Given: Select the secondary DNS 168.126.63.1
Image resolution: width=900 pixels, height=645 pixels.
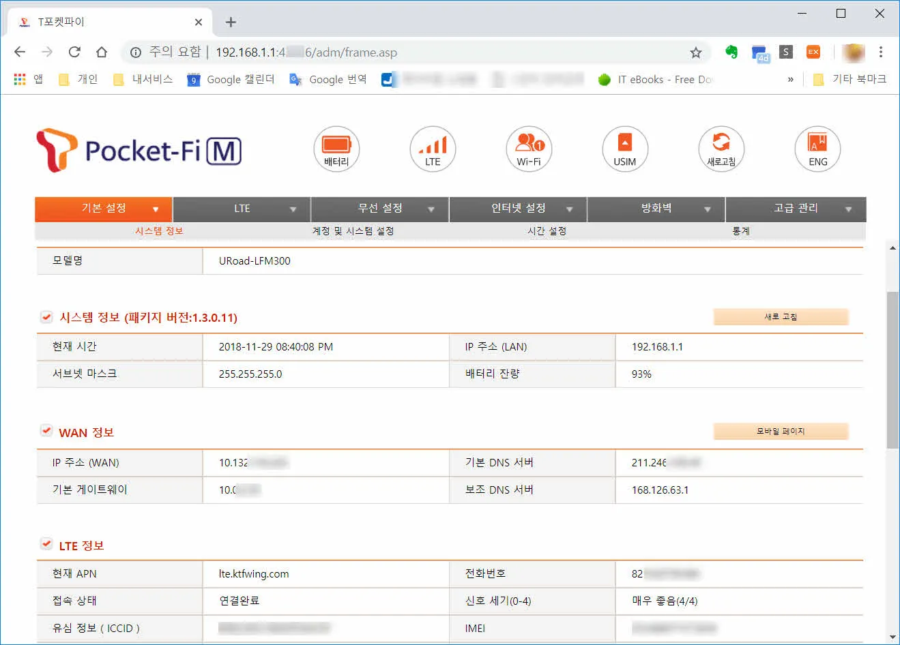Looking at the screenshot, I should click(660, 490).
